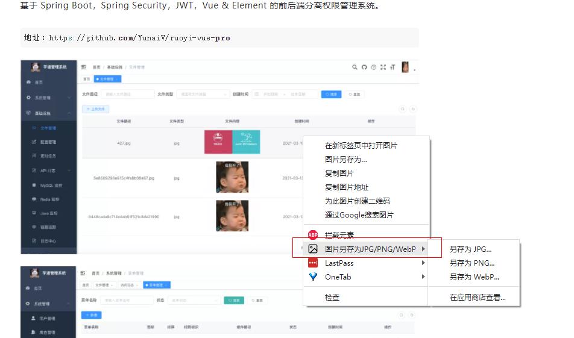Click the blue 搜索 button in upper screenshot
Viewport: 574px width, 338px height.
[331, 95]
